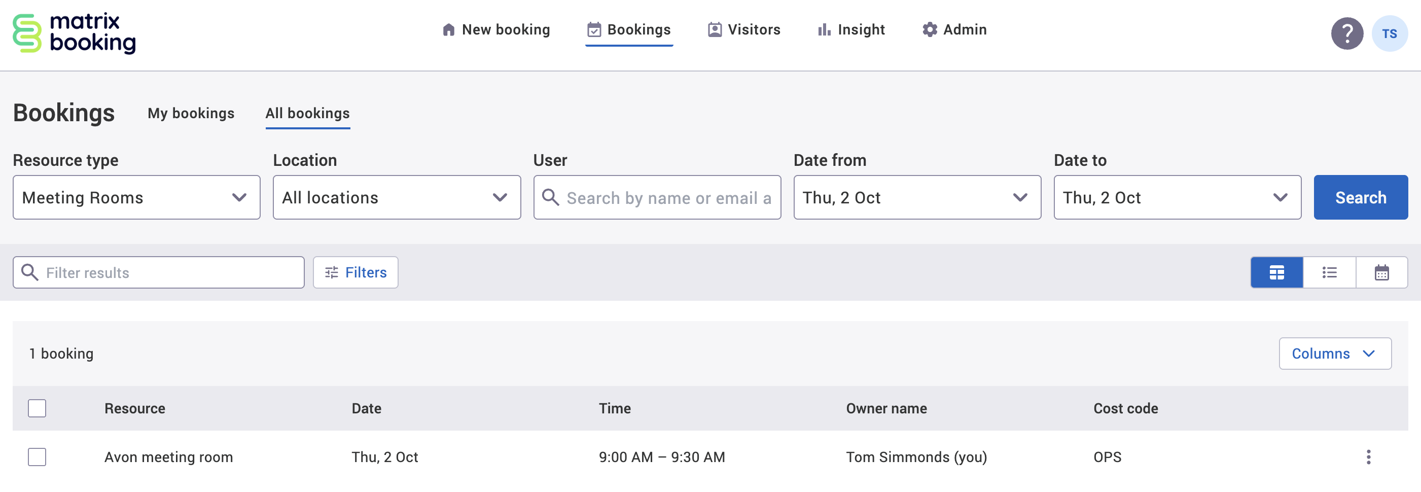Open the Columns dropdown
Viewport: 1421px width, 492px height.
tap(1335, 354)
